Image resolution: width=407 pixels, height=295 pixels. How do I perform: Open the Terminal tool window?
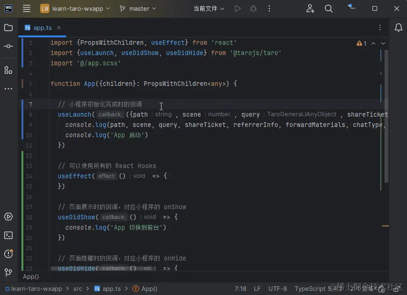[8, 235]
